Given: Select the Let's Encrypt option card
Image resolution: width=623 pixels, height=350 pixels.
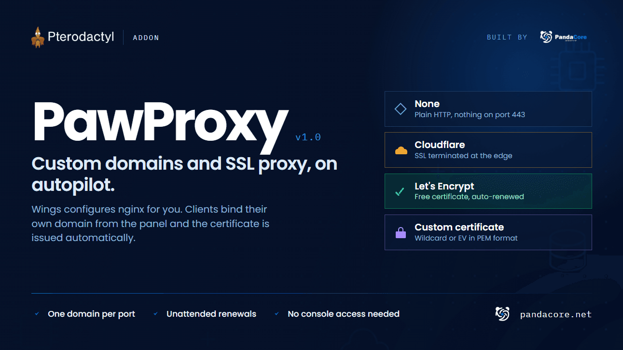Looking at the screenshot, I should 488,191.
